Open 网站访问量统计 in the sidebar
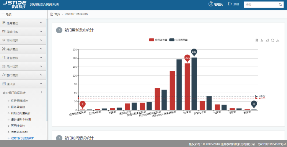This screenshot has height=147, width=287. [x=21, y=113]
